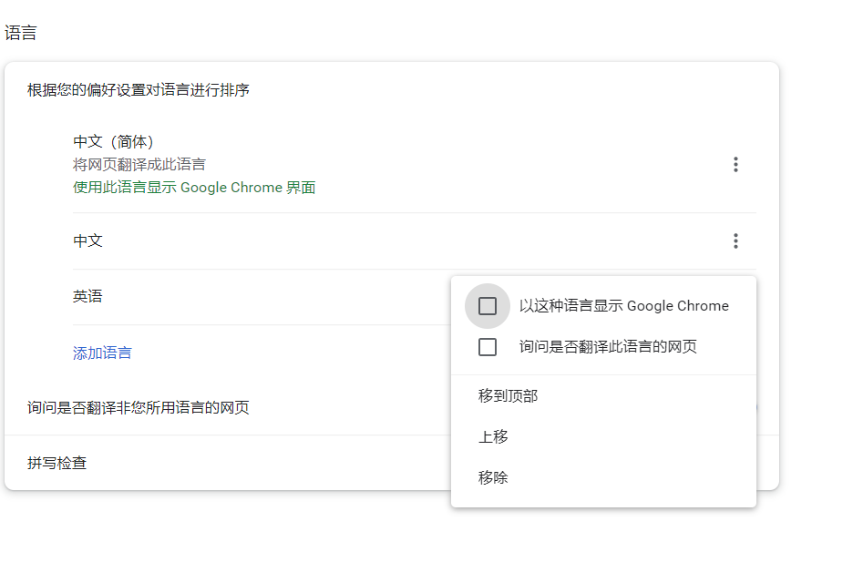Click the 询问是否翻译非您所用语言的网页 setting row

(x=139, y=408)
